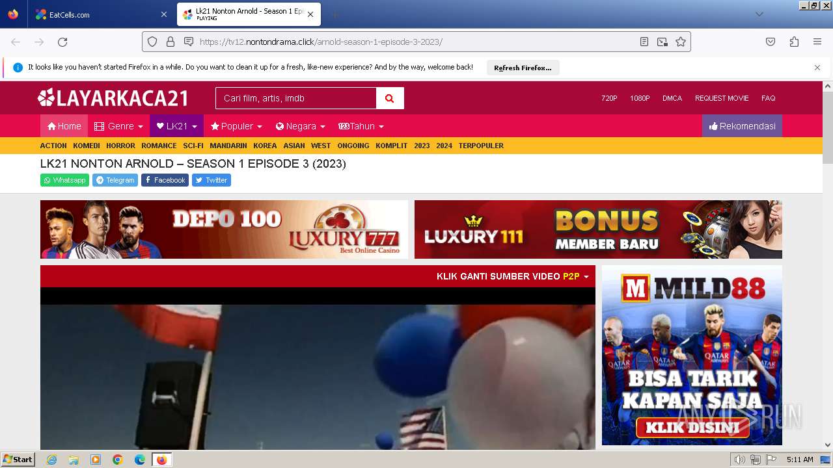The height and width of the screenshot is (468, 833).
Task: Close the Lk21 Nonton Arnold tab
Action: click(x=310, y=14)
